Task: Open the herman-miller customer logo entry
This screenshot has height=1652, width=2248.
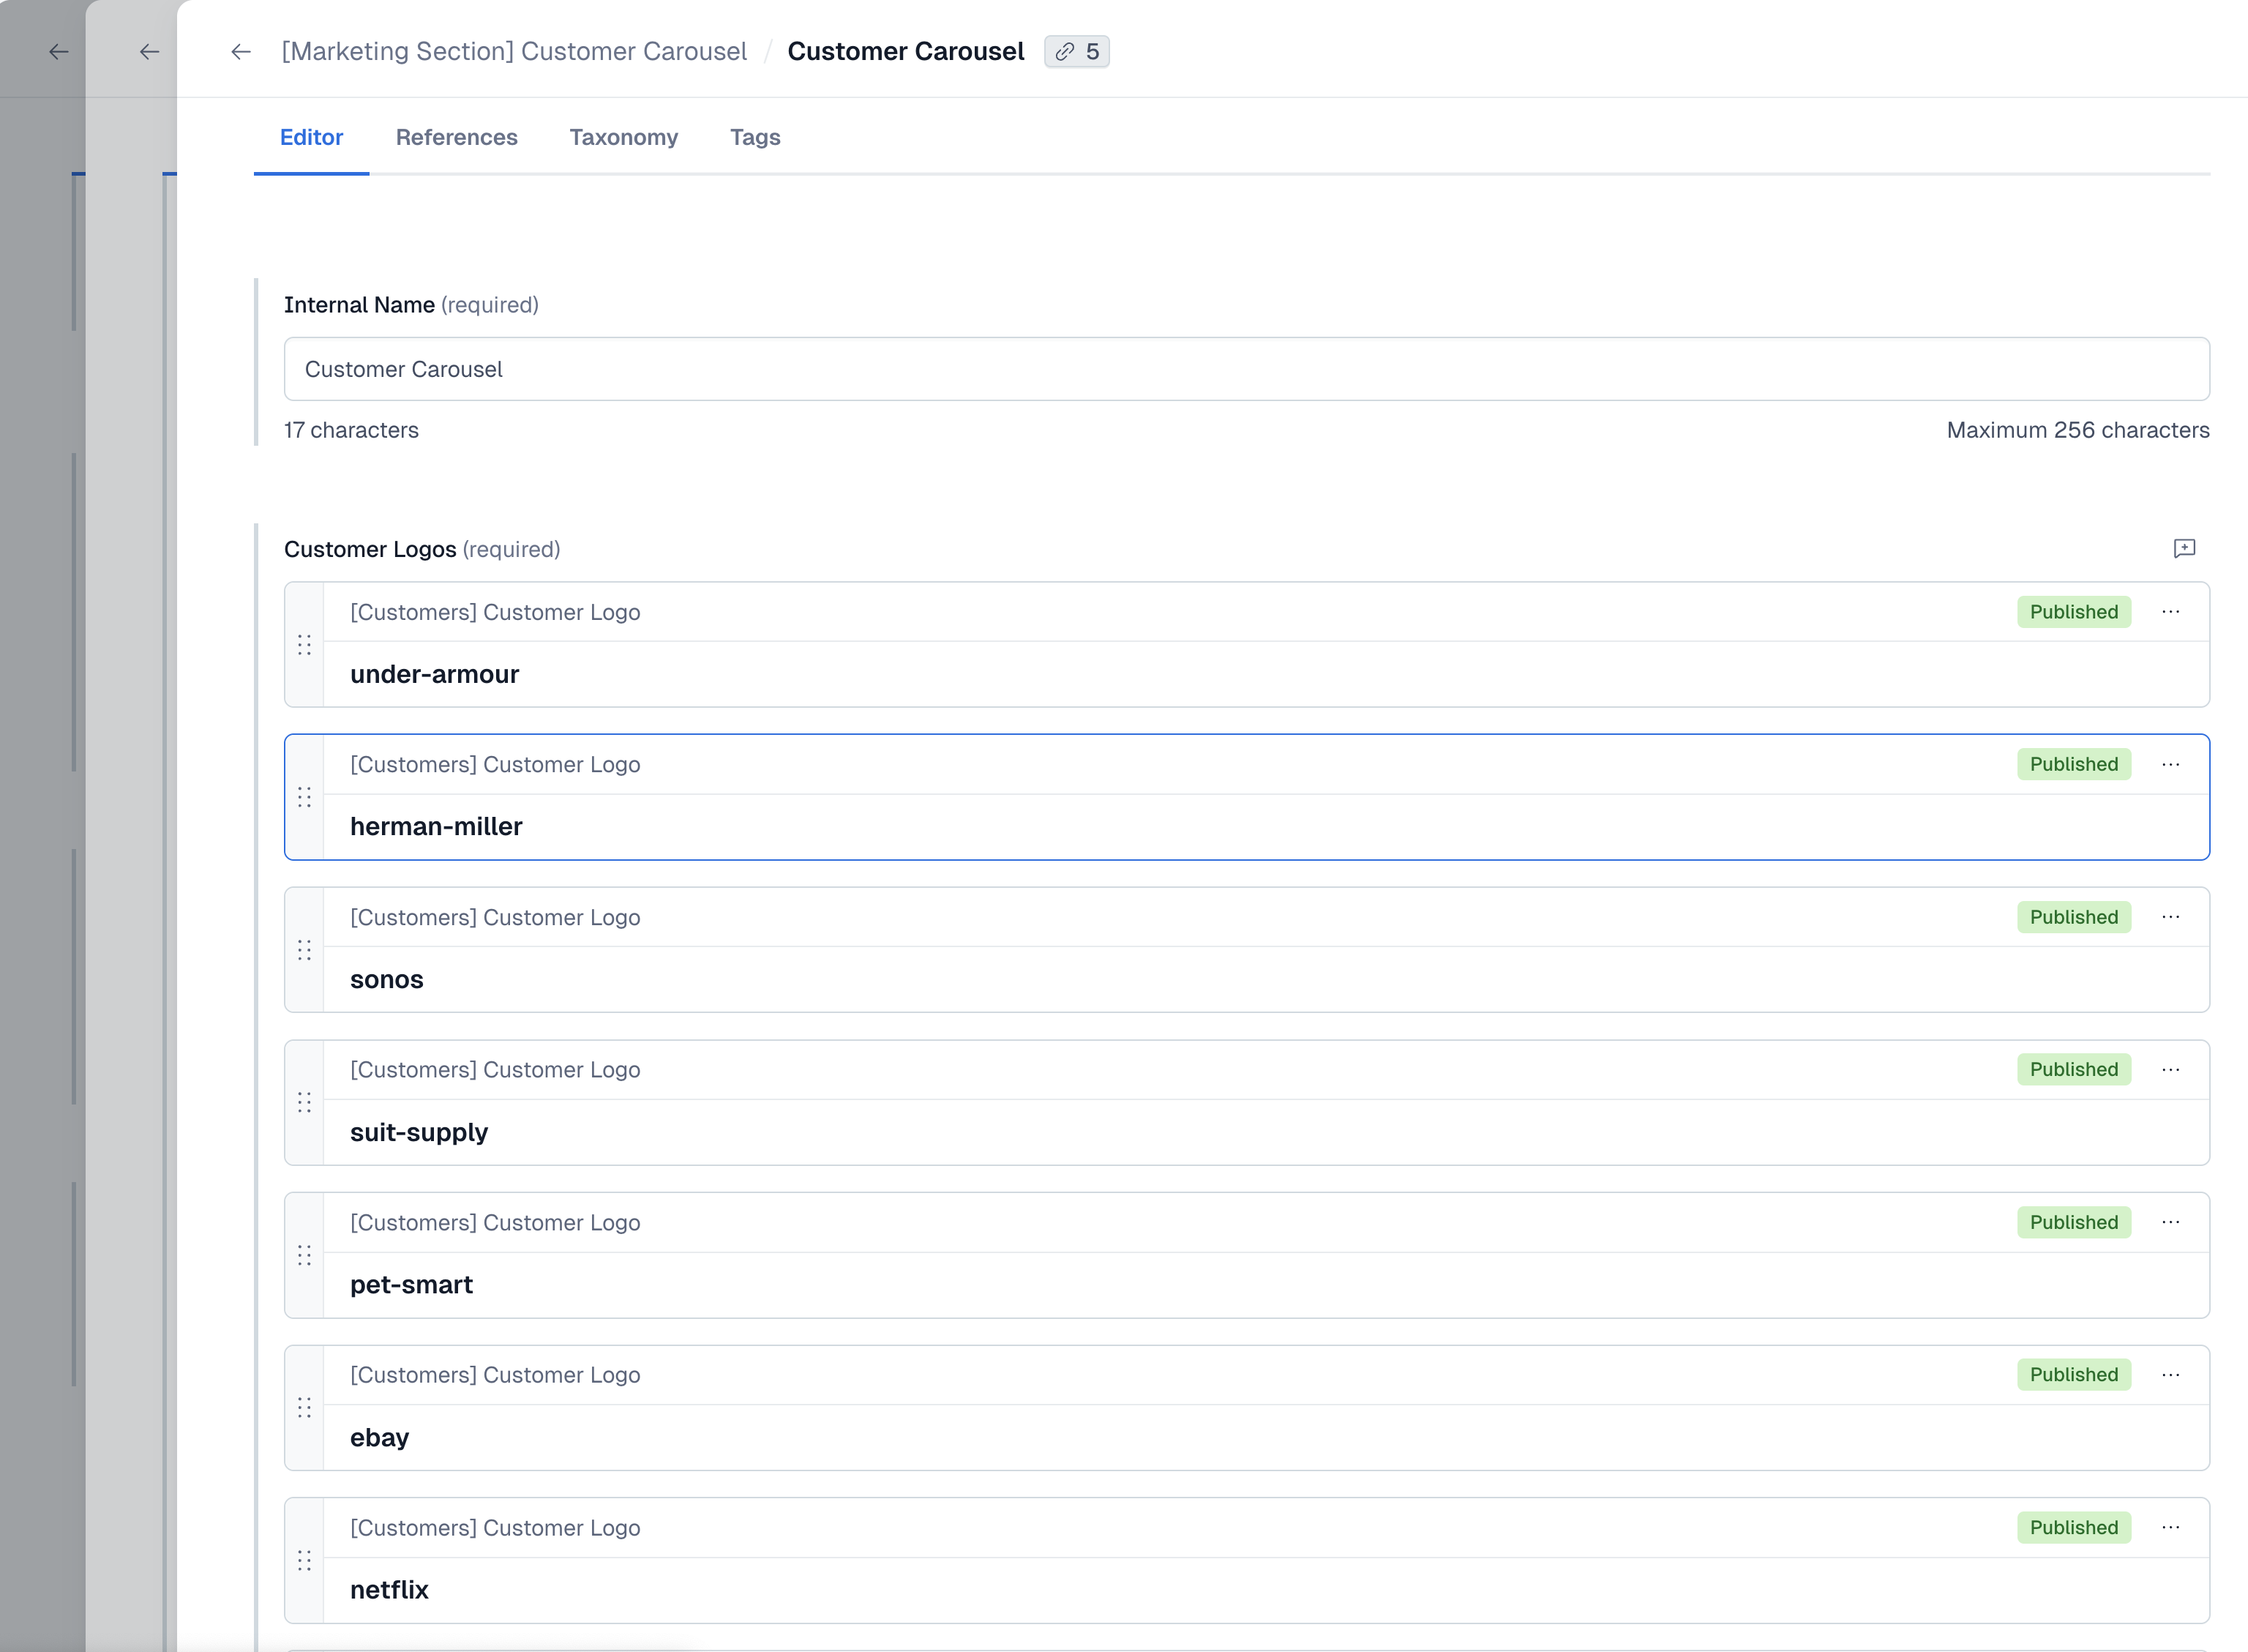Action: point(1246,797)
